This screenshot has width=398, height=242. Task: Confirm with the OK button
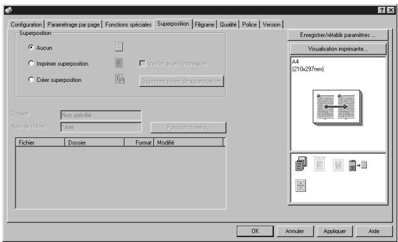(x=255, y=231)
